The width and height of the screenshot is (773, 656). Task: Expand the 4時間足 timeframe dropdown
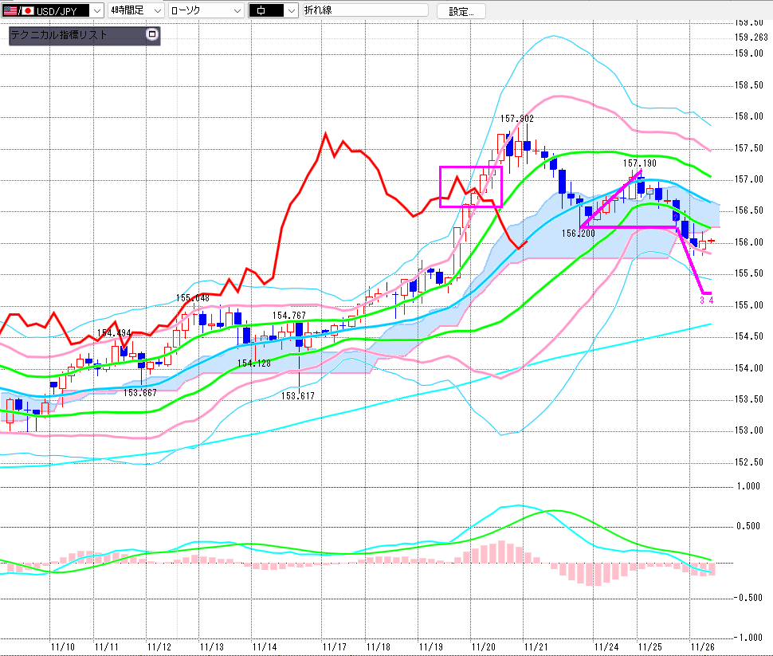point(157,11)
